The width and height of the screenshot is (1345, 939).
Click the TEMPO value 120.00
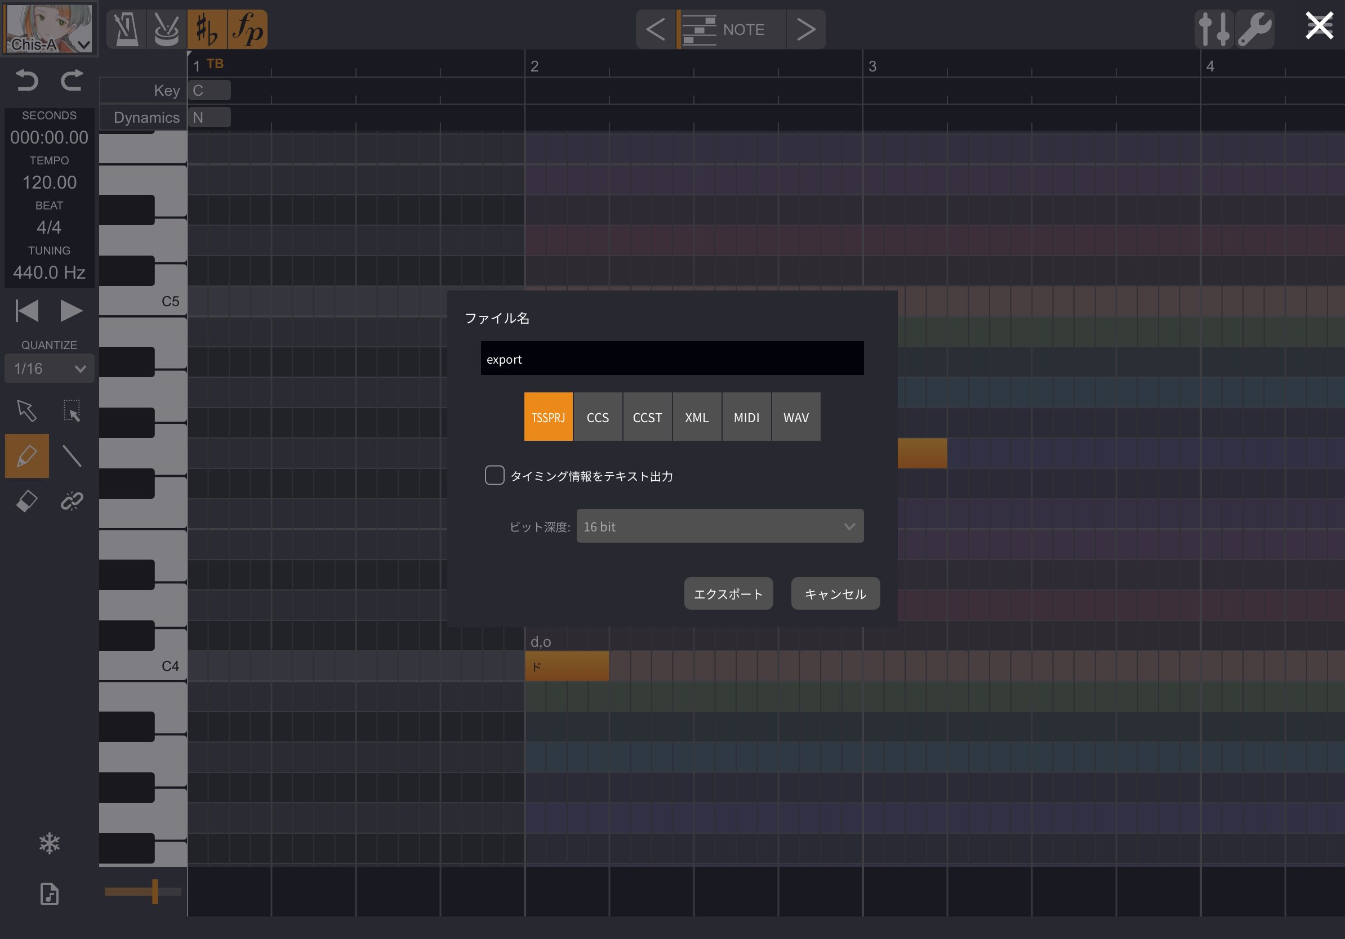point(49,182)
